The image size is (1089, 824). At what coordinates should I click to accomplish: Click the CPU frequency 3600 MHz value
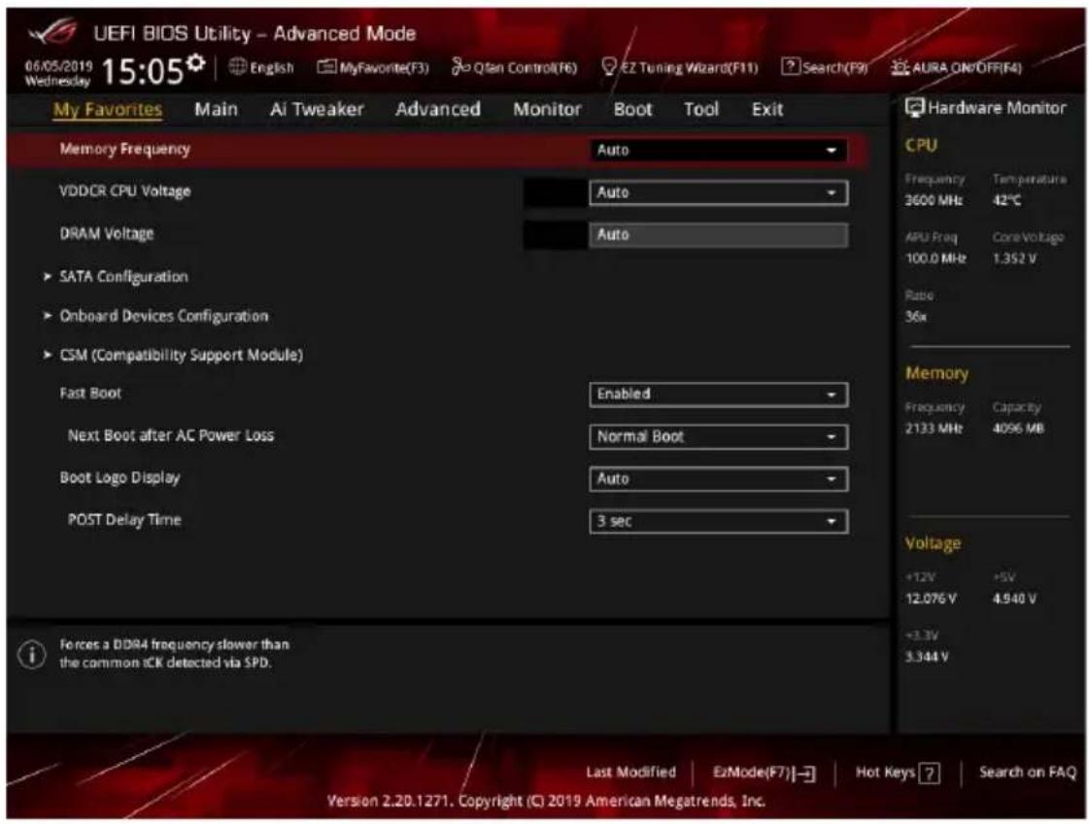coord(935,200)
